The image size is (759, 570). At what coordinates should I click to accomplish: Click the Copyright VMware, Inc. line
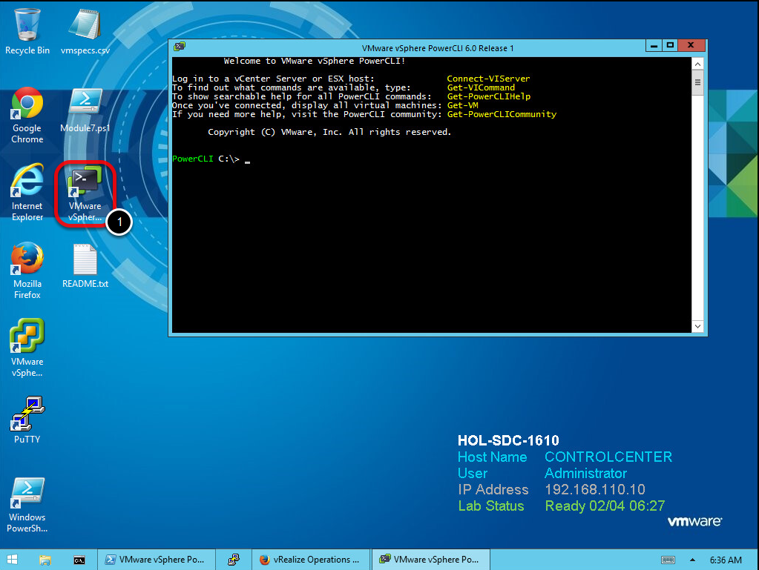pos(329,132)
